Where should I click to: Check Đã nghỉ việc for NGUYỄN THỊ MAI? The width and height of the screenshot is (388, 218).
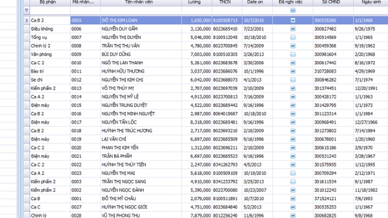pyautogui.click(x=292, y=173)
